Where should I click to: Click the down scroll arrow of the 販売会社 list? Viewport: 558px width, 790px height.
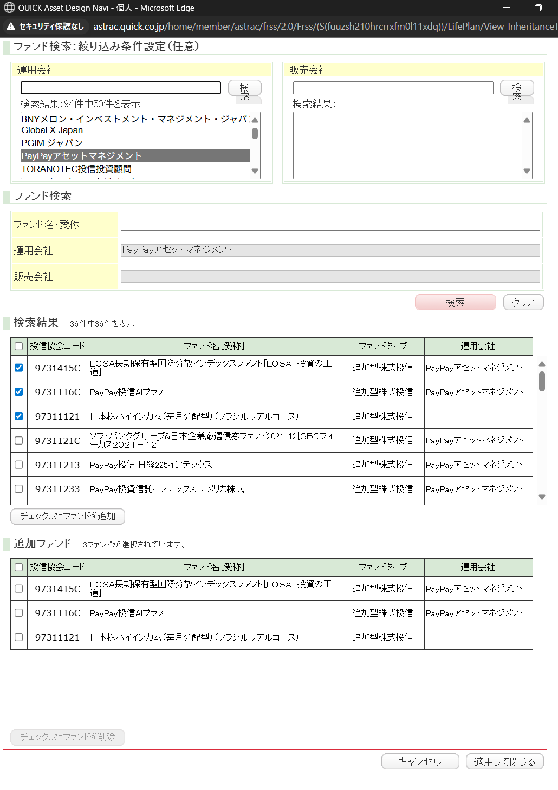(525, 172)
